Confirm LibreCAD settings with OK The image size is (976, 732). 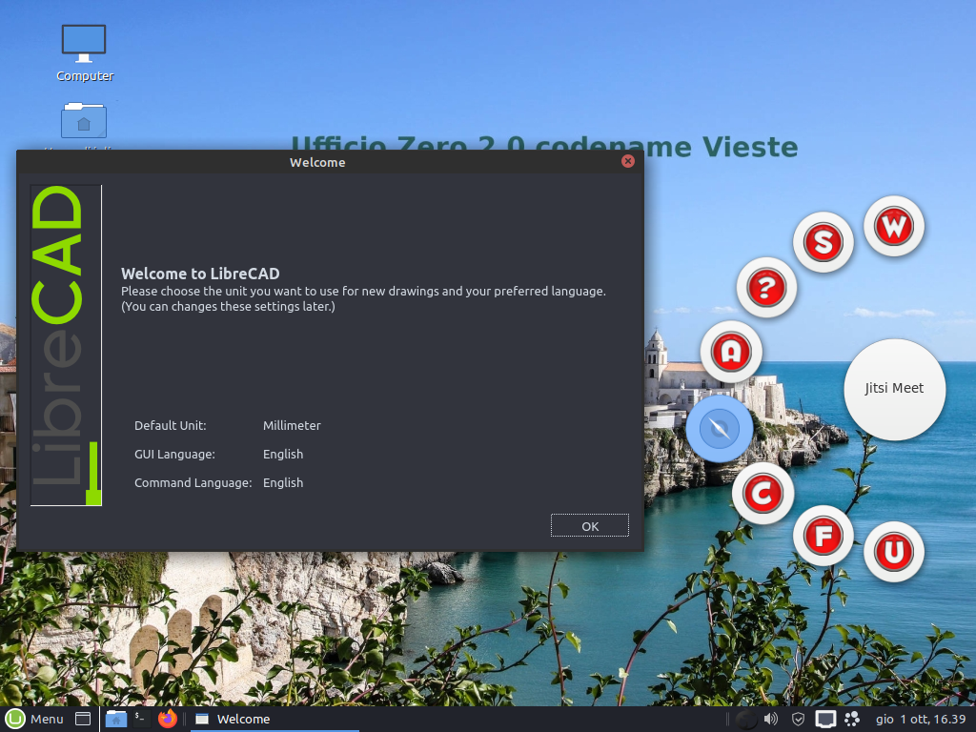coord(589,525)
